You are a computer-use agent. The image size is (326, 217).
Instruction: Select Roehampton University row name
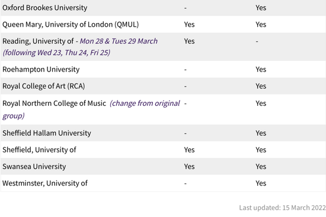click(x=41, y=69)
